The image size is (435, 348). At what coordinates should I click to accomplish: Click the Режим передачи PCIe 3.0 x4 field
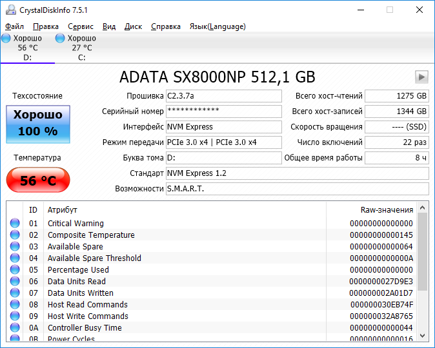tap(223, 142)
